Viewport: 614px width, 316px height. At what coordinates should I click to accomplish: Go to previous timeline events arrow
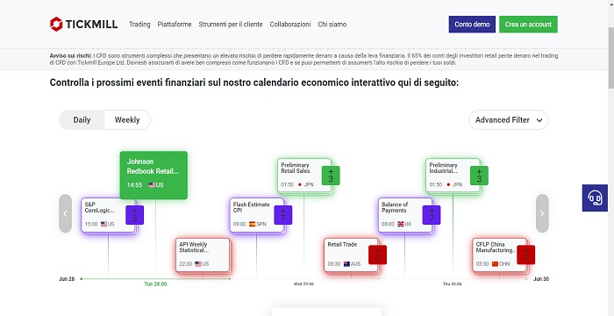tap(66, 213)
